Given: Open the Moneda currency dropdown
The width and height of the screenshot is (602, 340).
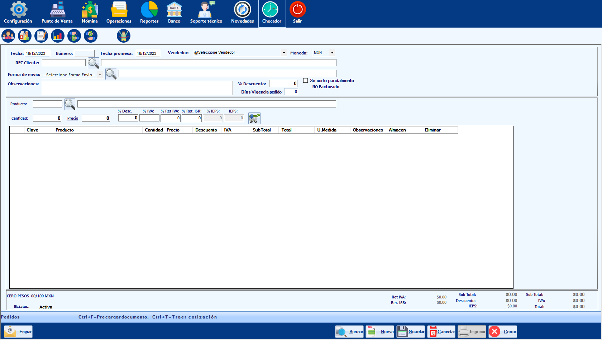Looking at the screenshot, I should (x=332, y=53).
